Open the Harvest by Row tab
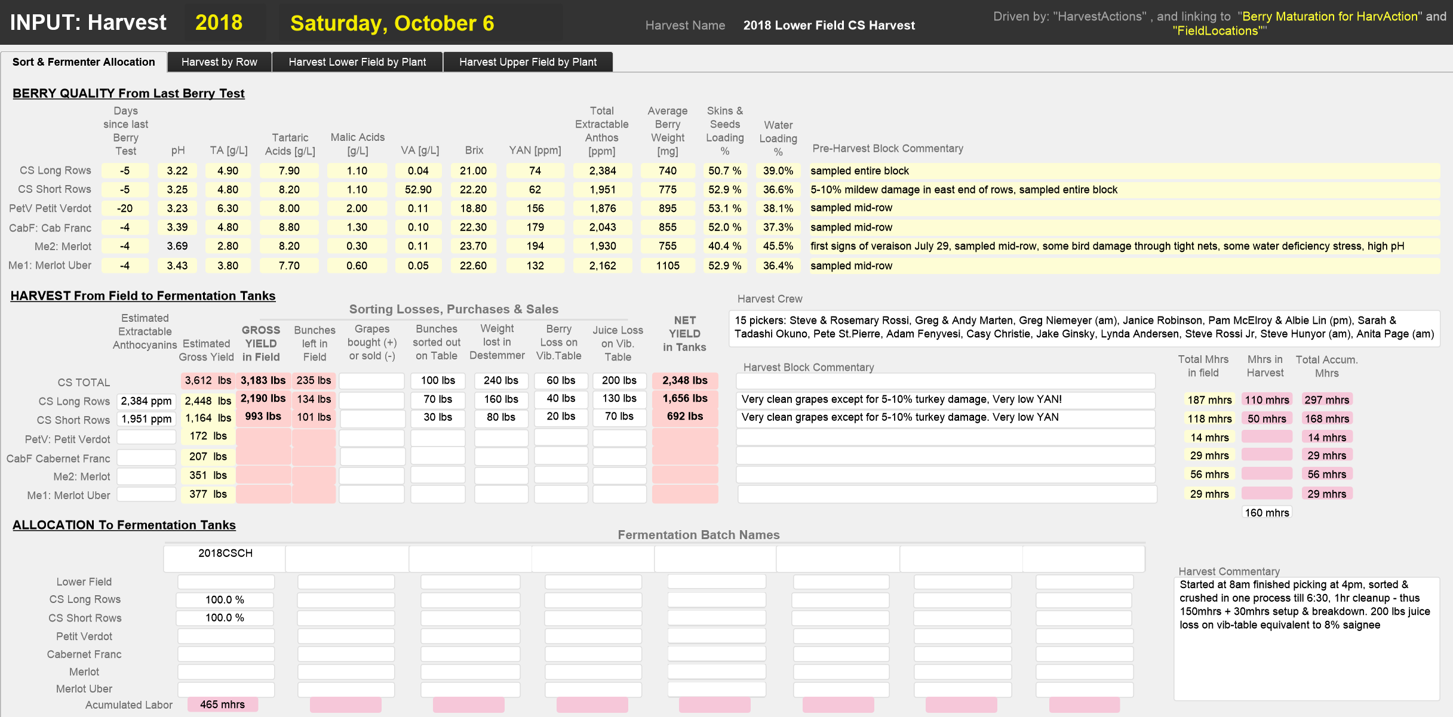This screenshot has height=717, width=1453. tap(219, 62)
